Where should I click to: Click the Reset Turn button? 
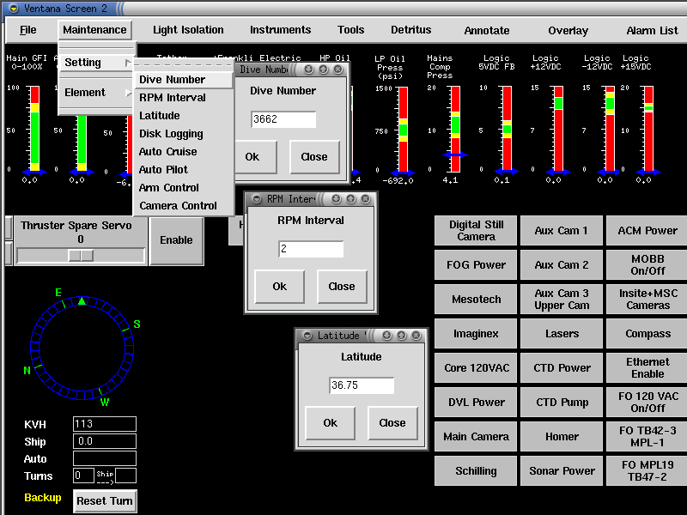[105, 501]
